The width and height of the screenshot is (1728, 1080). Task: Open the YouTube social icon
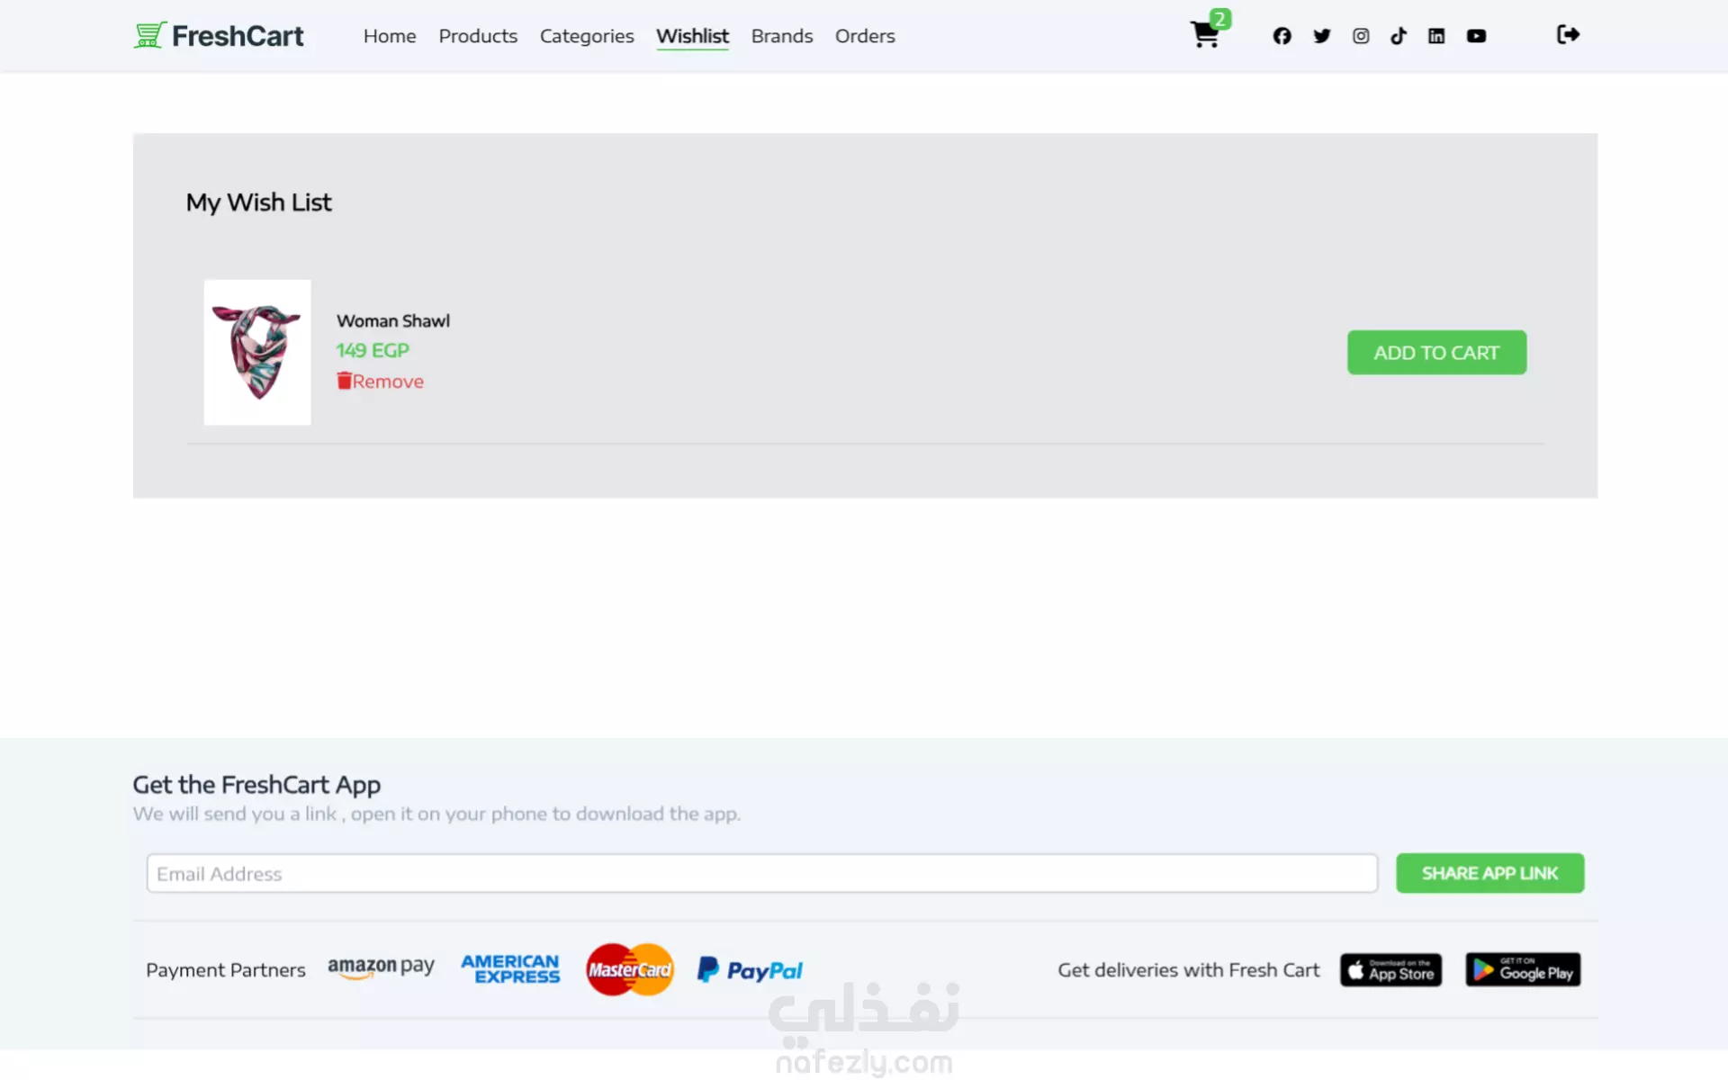1476,36
